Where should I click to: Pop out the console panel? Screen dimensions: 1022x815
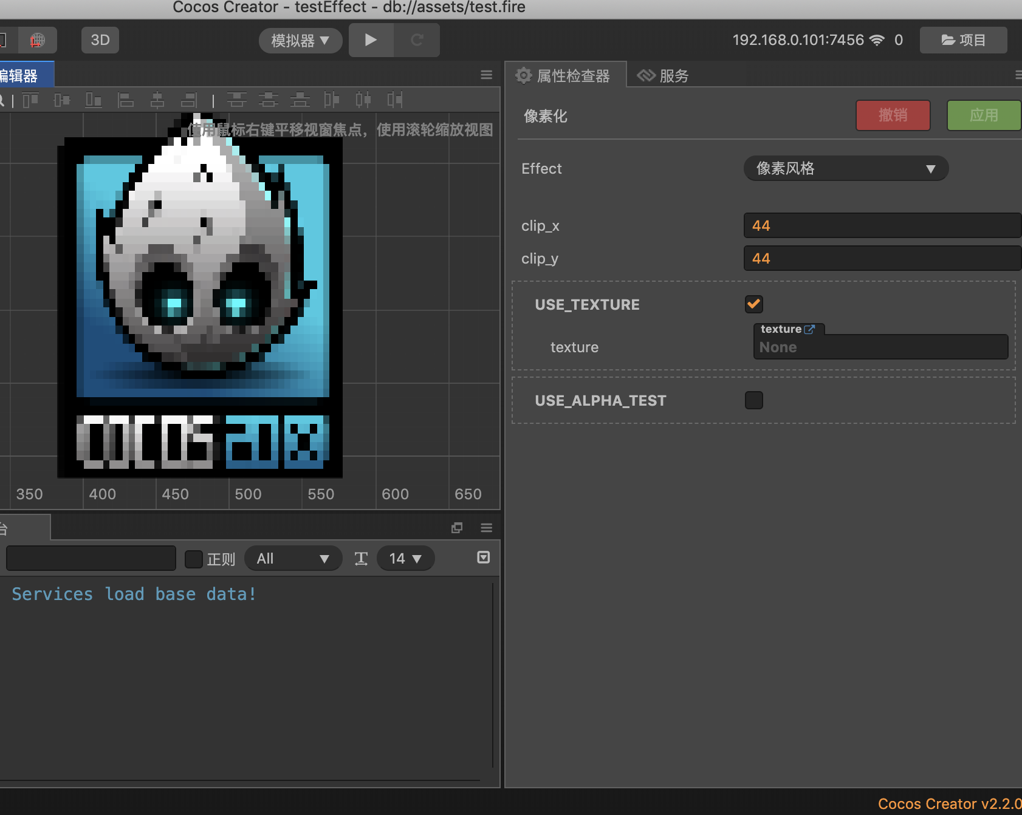pyautogui.click(x=457, y=528)
